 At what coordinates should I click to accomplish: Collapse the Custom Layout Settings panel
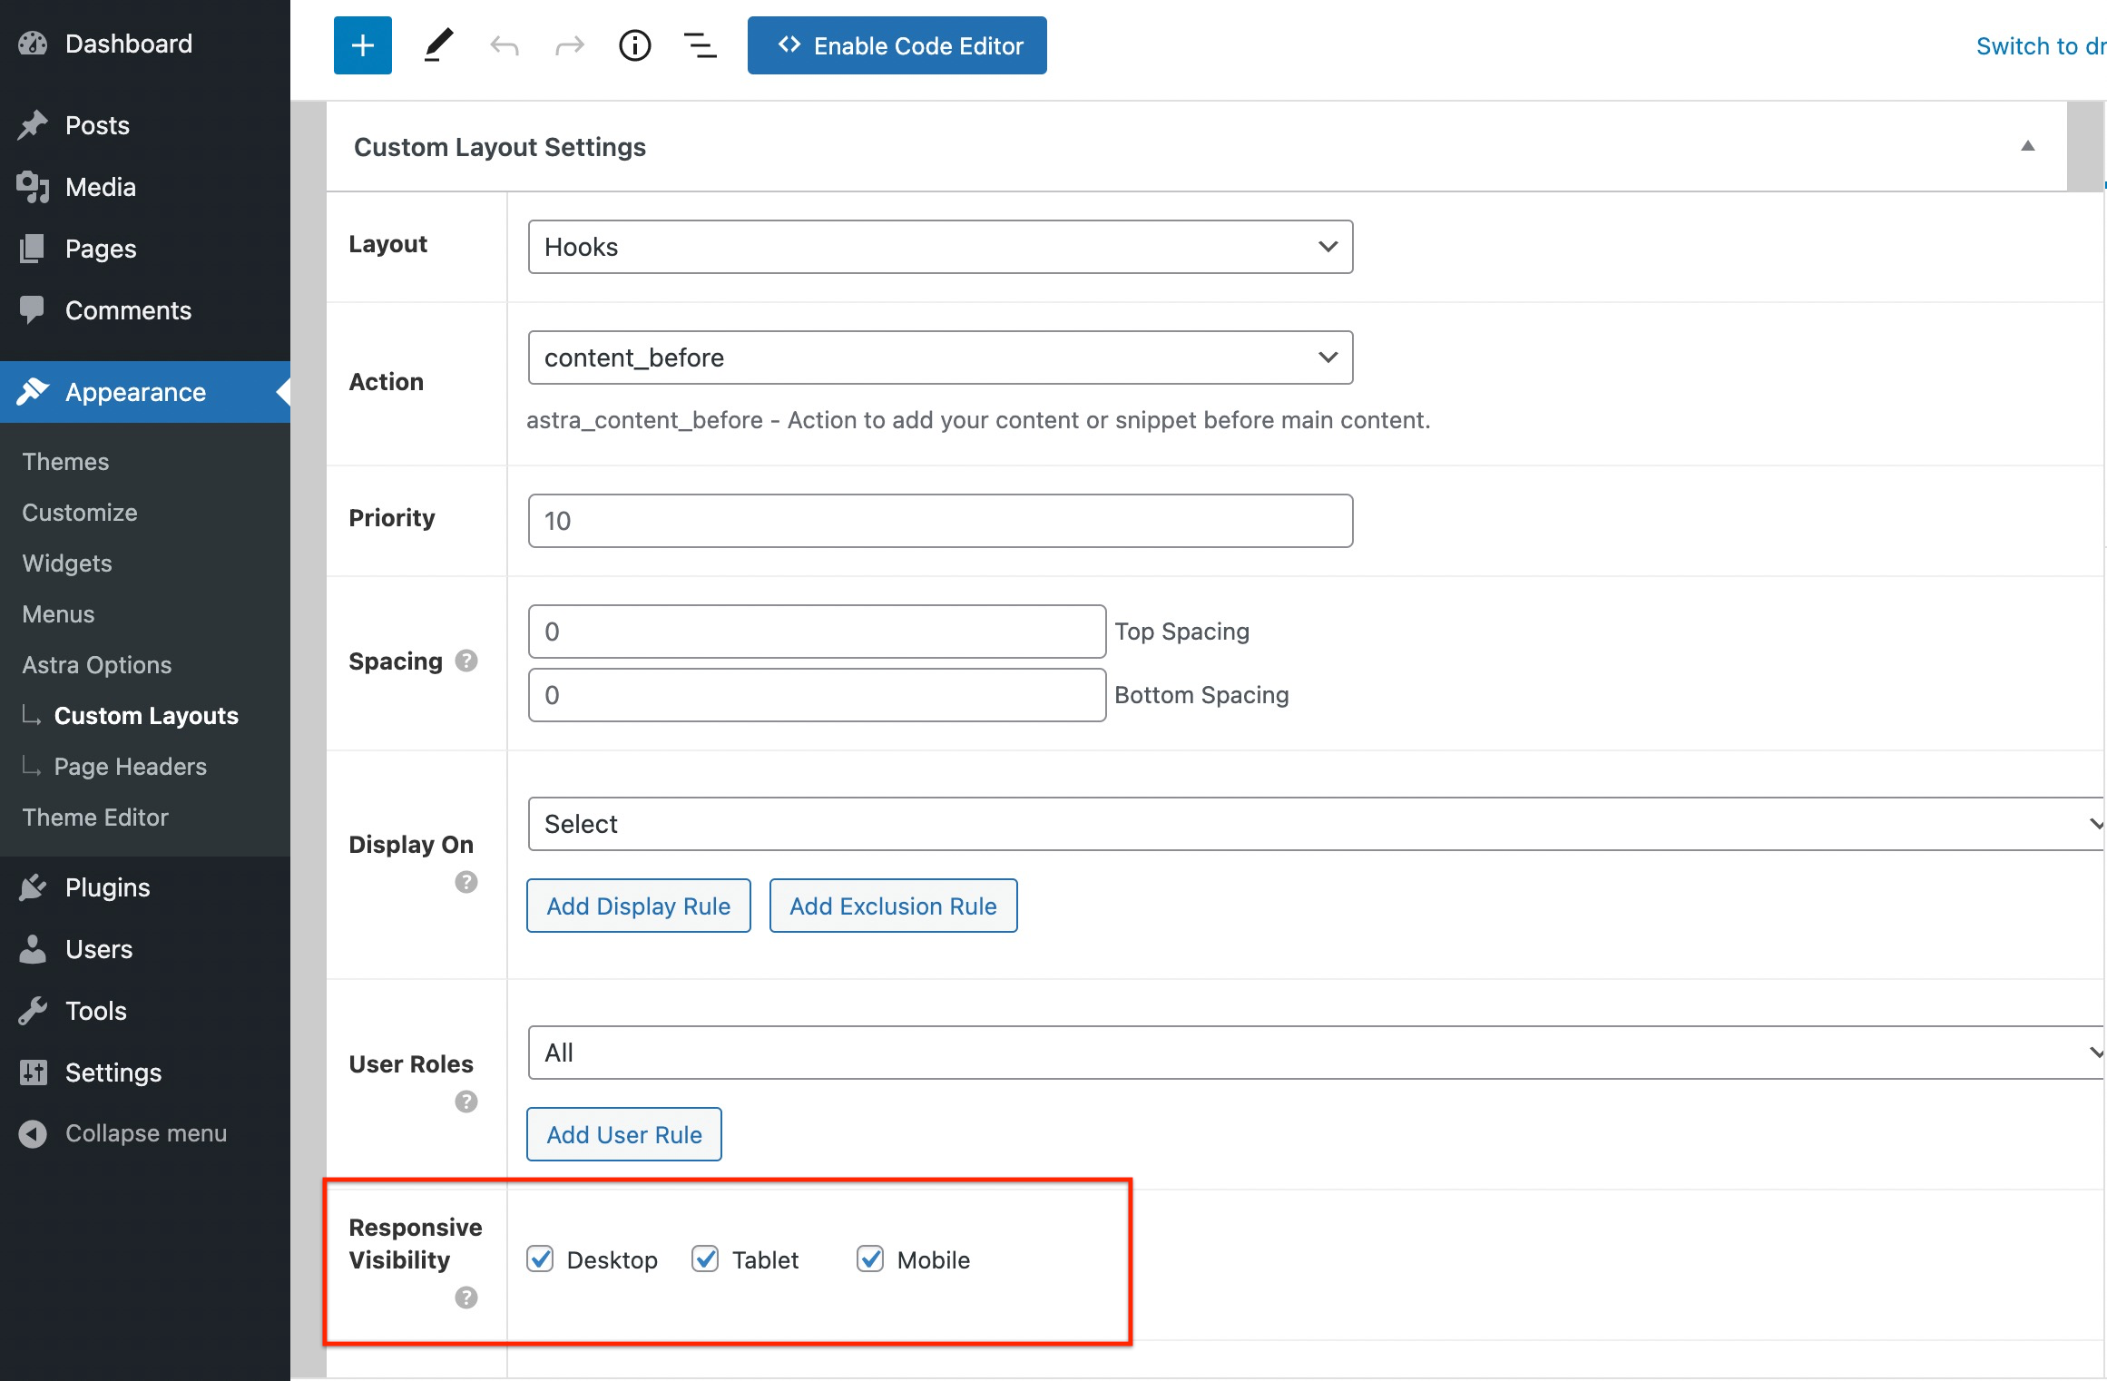pyautogui.click(x=2027, y=146)
